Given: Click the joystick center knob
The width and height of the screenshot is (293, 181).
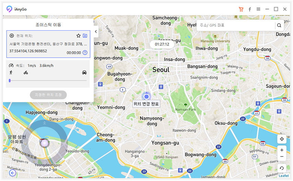Looking at the screenshot, I should [x=44, y=143].
